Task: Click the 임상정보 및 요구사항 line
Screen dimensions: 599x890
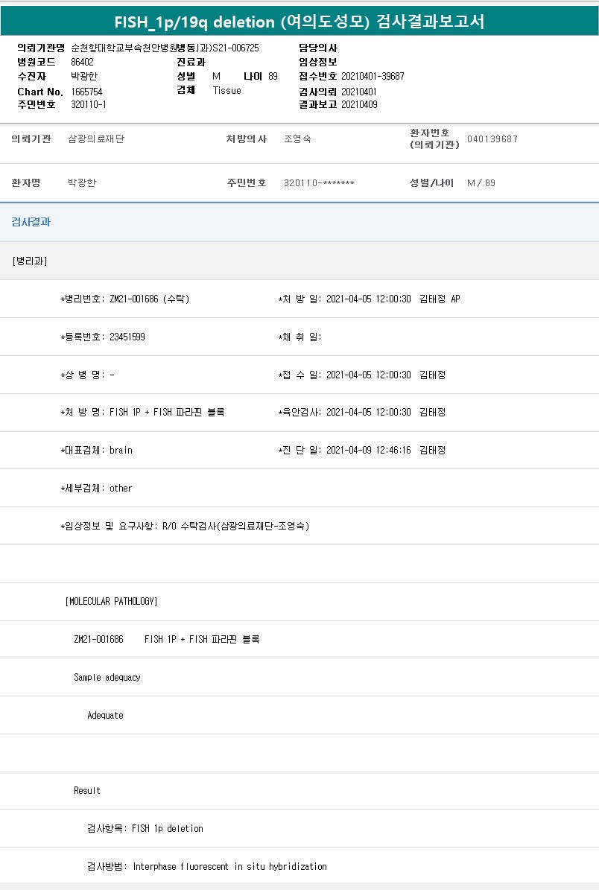Action: (x=185, y=527)
